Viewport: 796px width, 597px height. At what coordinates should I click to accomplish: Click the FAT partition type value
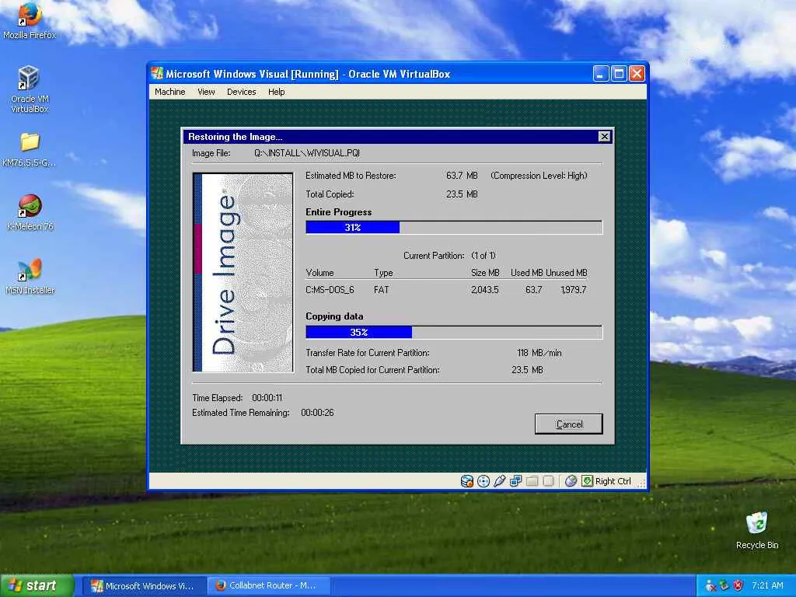tap(381, 290)
